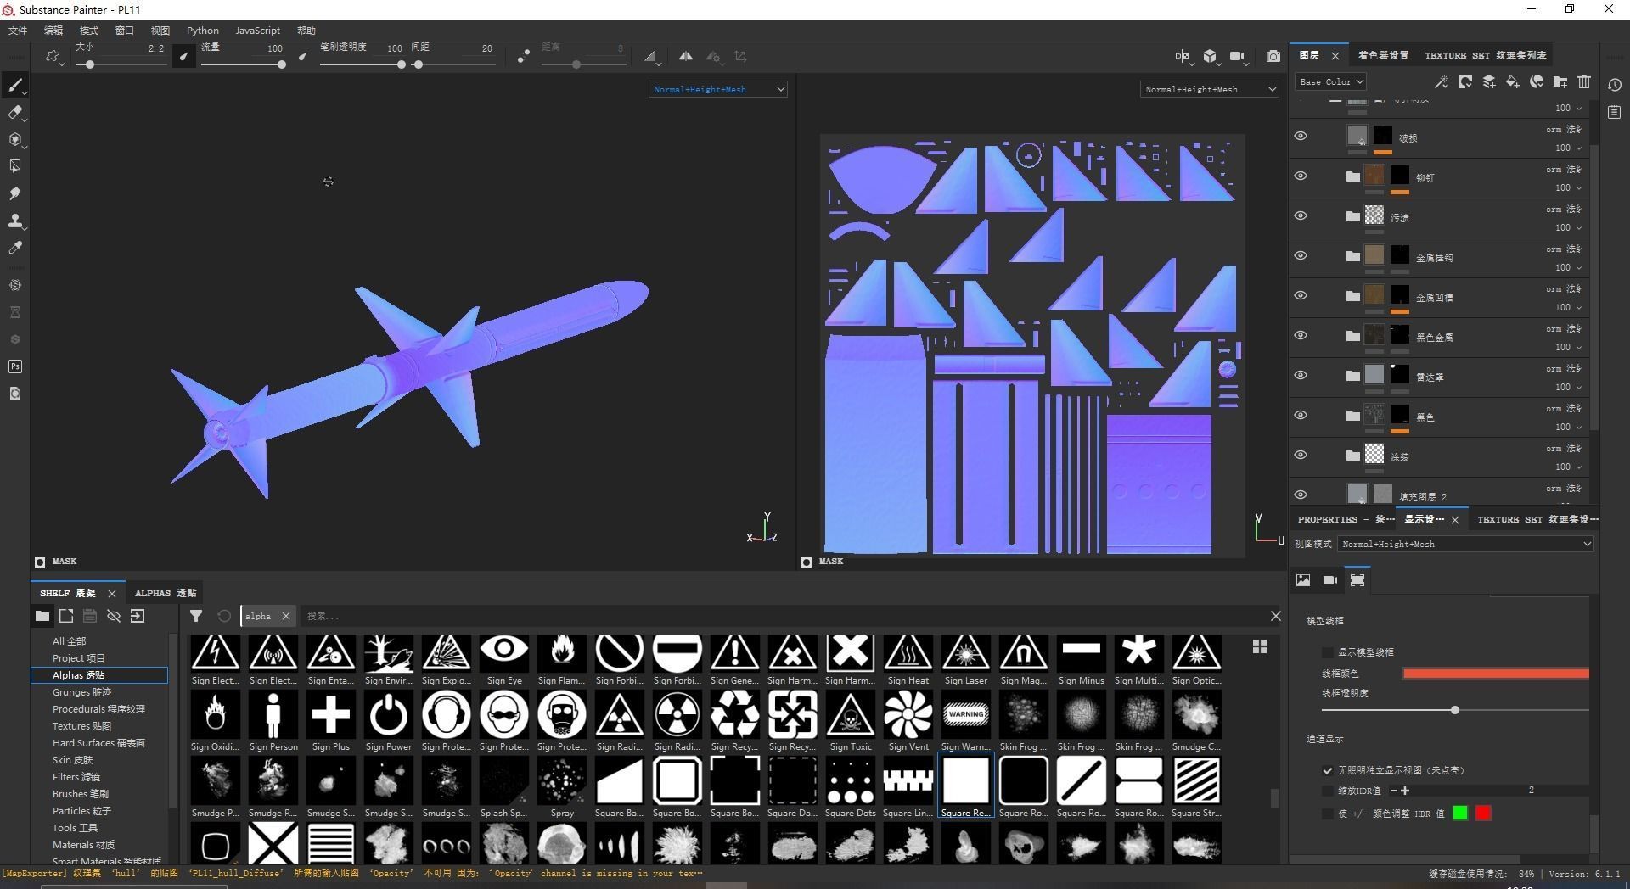Hide the 金属挂钩 layer

1300,256
